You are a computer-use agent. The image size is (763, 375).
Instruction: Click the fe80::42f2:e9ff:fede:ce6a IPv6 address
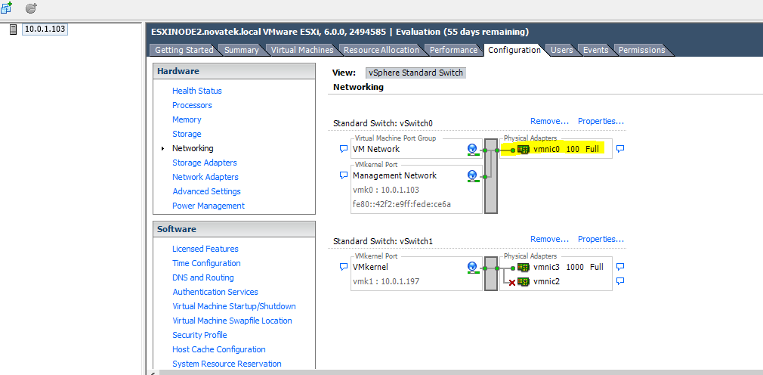pyautogui.click(x=402, y=204)
